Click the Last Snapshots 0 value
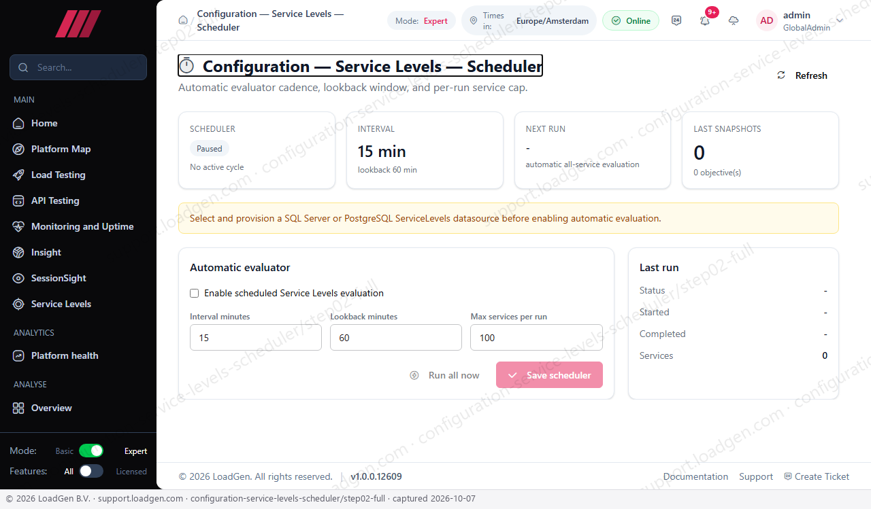 [700, 152]
